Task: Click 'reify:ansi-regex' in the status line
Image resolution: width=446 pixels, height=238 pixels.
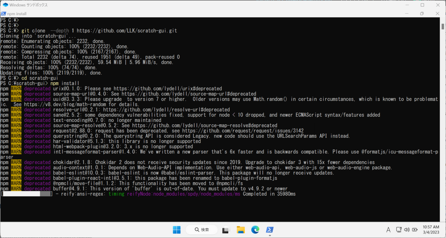Action: click(83, 194)
